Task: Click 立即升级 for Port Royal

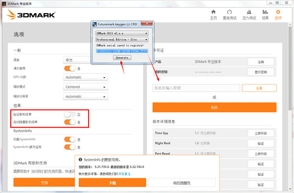Action: tap(261, 154)
